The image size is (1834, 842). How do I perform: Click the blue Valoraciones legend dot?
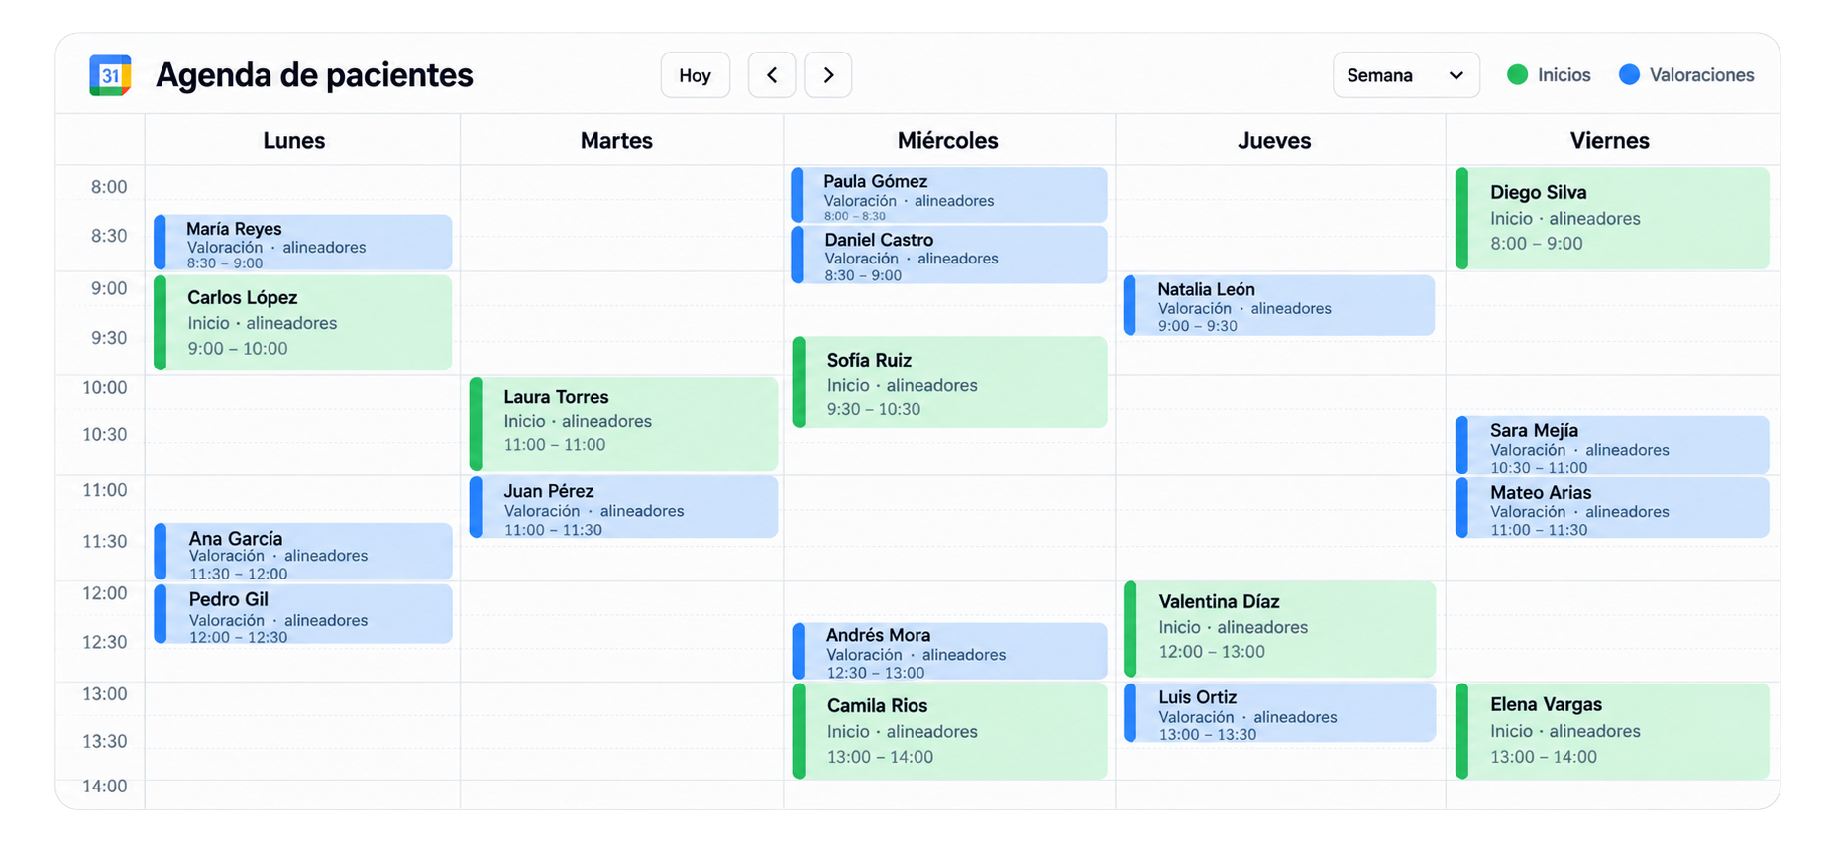pos(1629,74)
